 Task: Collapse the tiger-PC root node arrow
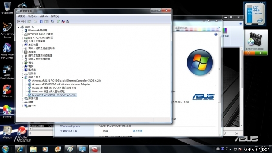(19, 27)
